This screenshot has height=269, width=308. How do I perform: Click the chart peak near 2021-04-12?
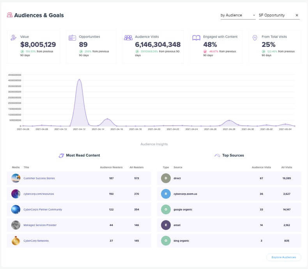79,79
